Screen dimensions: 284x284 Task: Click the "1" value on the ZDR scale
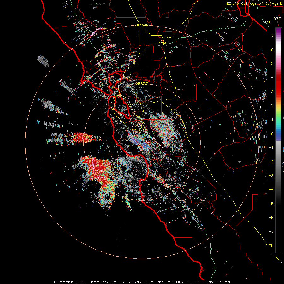(x=272, y=120)
